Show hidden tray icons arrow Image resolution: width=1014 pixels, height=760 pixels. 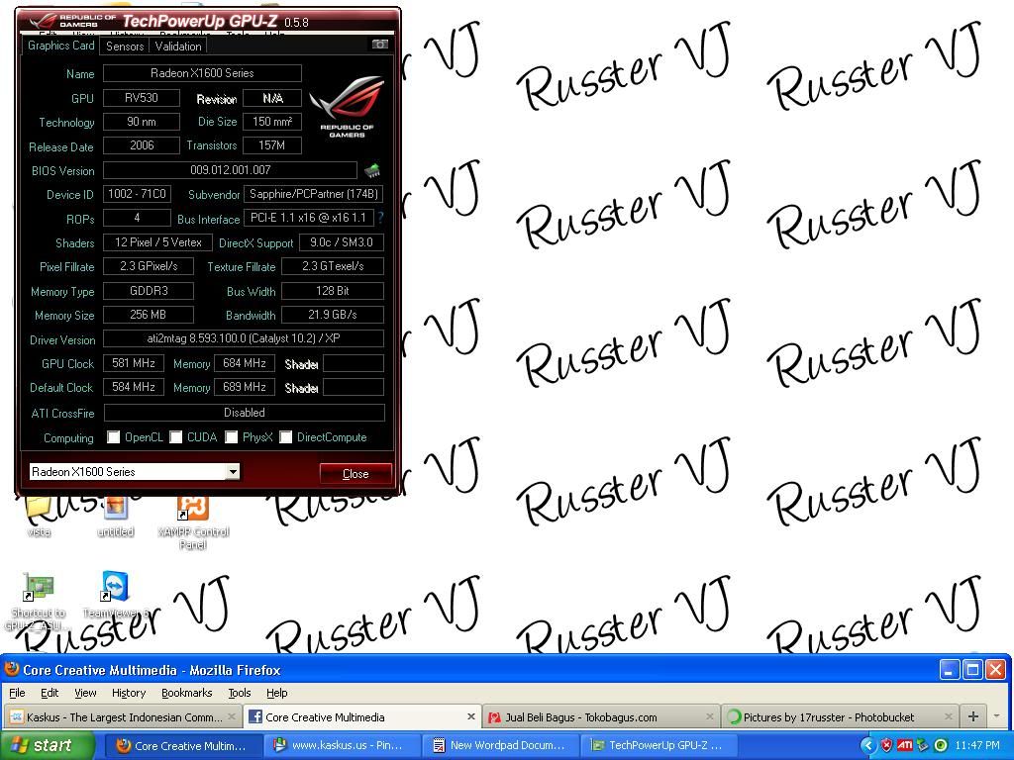867,746
